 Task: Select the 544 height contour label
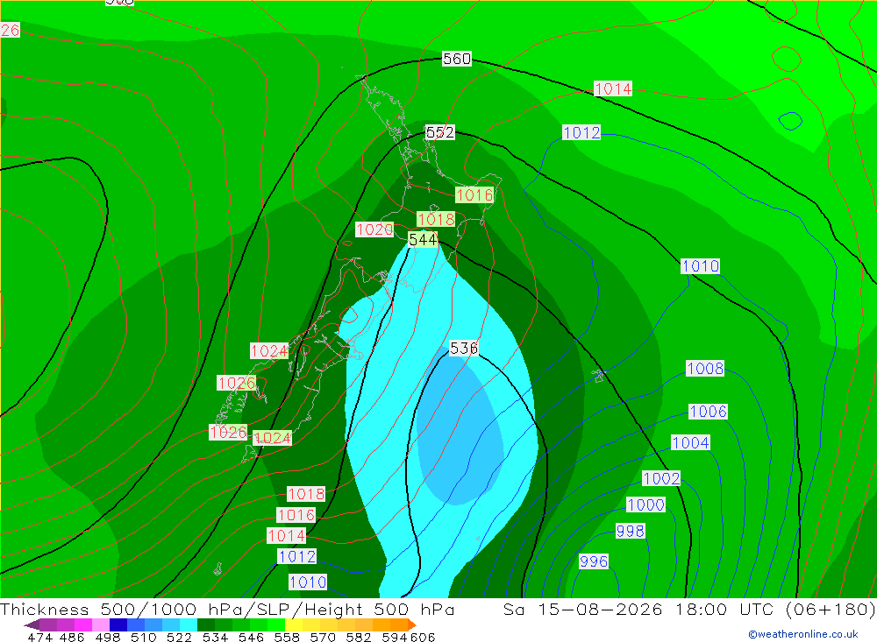tap(423, 240)
